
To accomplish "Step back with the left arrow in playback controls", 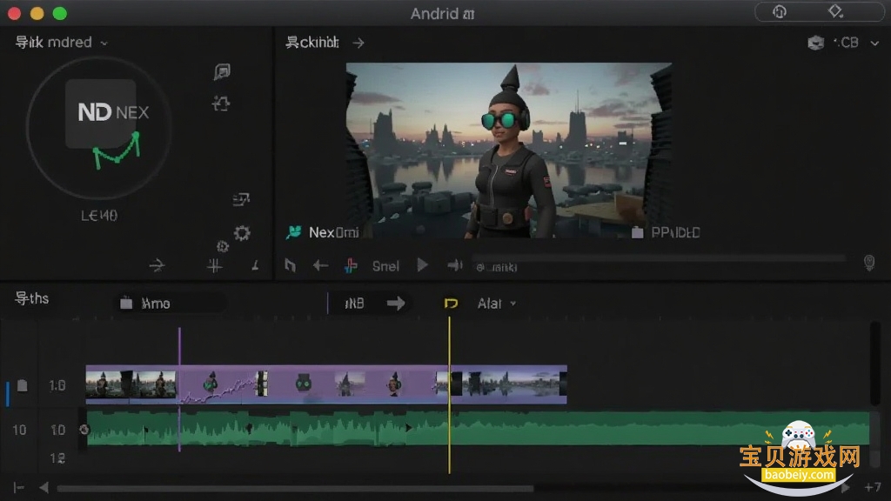I will click(320, 265).
